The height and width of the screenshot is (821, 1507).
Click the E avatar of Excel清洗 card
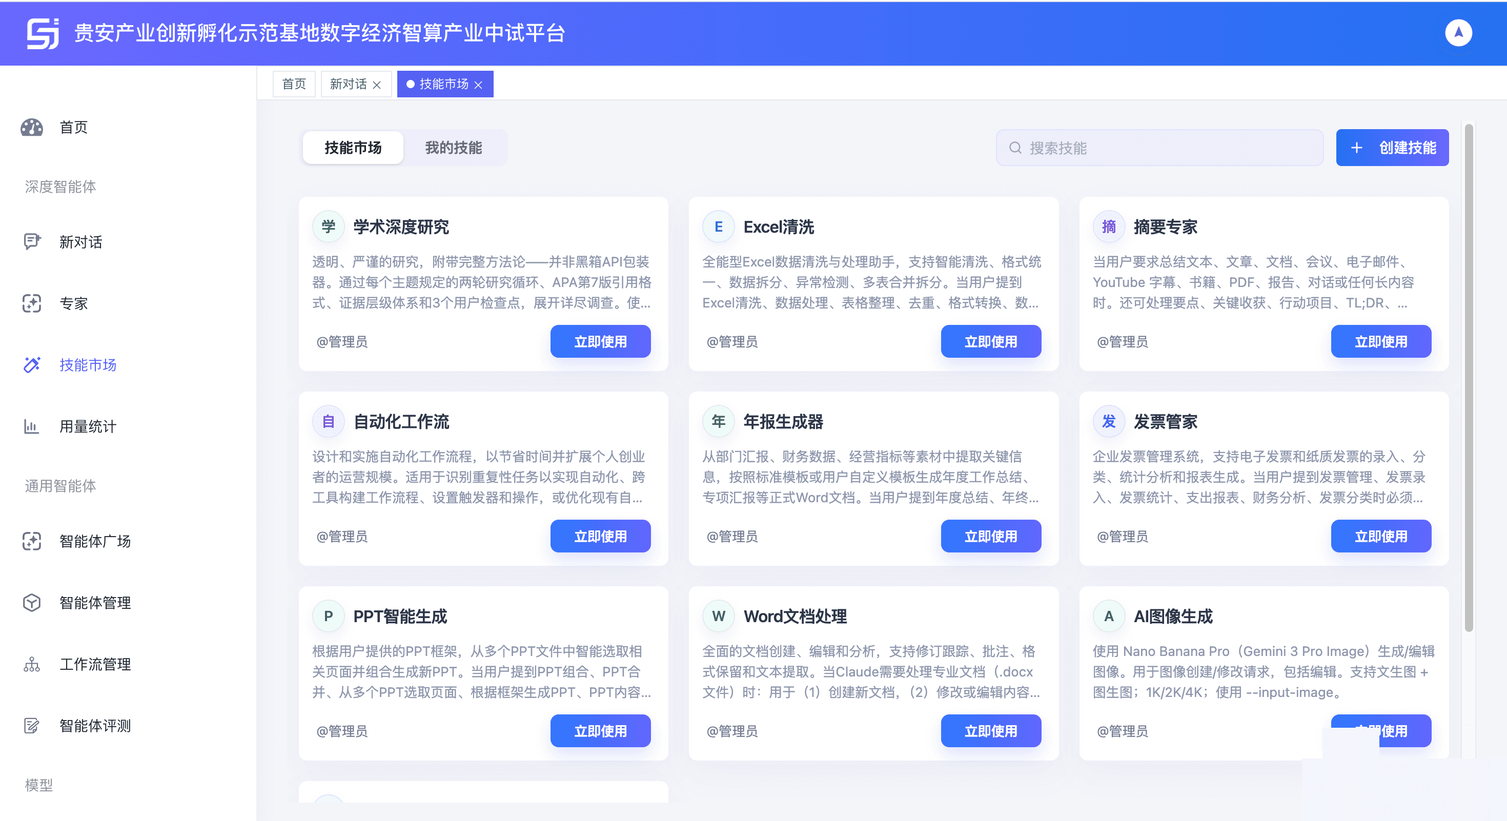pos(719,227)
